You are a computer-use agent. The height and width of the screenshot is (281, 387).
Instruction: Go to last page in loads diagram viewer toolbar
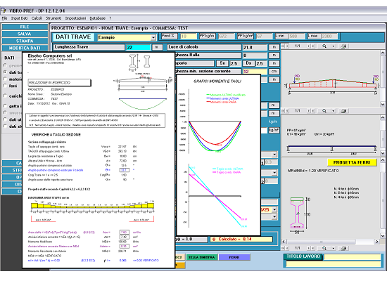click(x=313, y=111)
